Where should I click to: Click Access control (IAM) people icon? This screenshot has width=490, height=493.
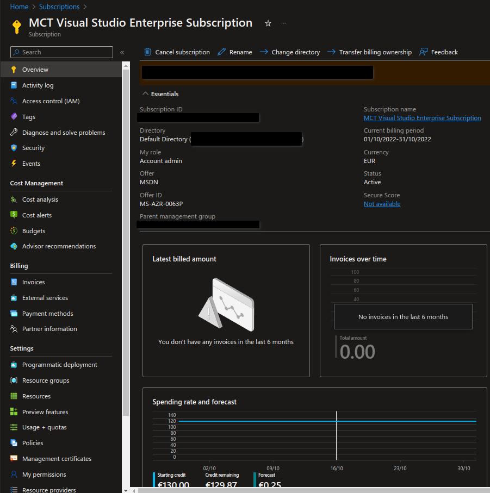coord(14,101)
